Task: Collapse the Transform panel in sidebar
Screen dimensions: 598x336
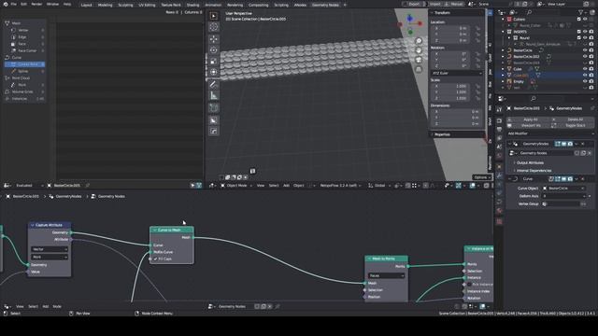Action: click(442, 13)
